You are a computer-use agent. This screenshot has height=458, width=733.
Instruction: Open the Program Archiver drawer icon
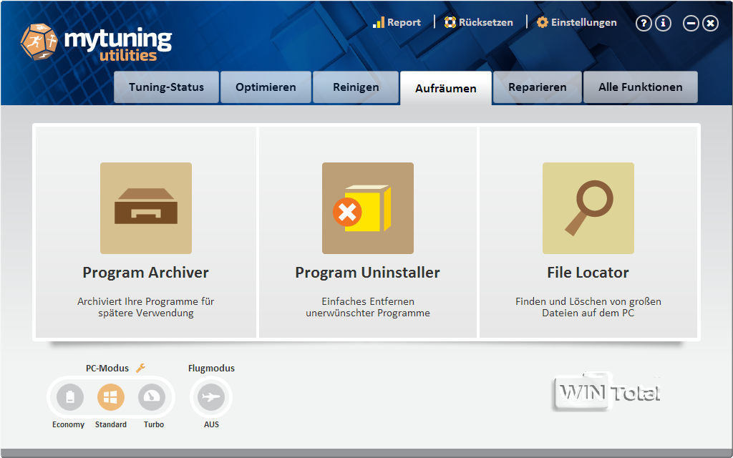146,208
